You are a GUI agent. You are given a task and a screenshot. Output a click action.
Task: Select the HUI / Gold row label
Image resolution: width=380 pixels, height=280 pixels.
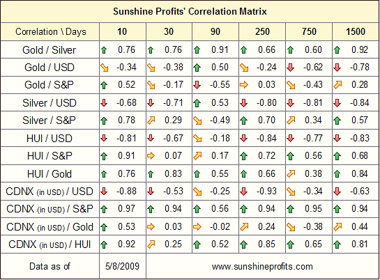pos(50,174)
